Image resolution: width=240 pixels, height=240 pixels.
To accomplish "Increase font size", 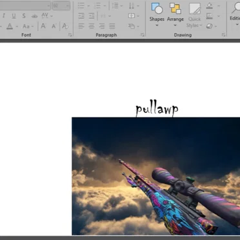I will (x=43, y=26).
